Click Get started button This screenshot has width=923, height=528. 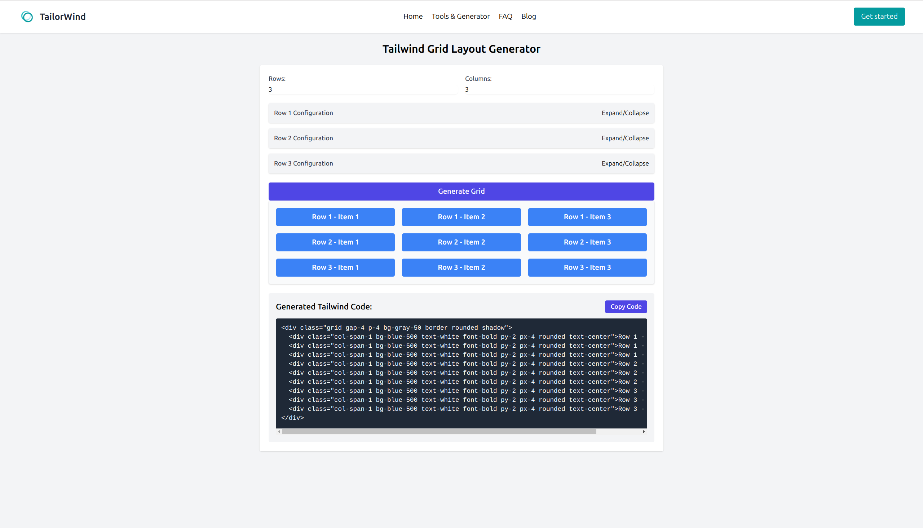879,16
